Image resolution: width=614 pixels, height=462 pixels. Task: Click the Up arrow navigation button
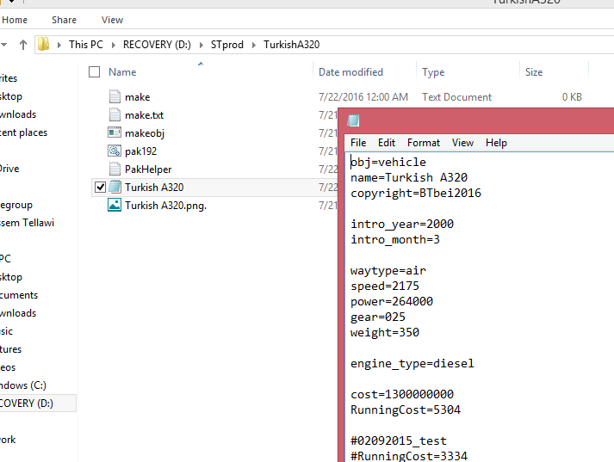(x=20, y=45)
